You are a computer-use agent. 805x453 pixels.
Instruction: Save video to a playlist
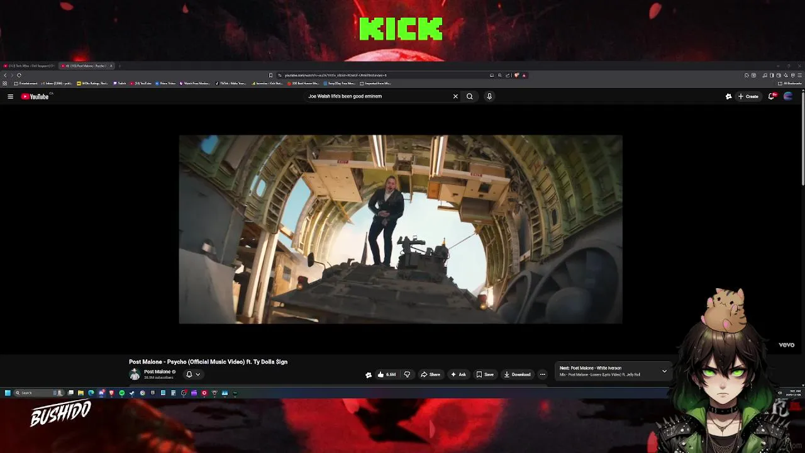(x=485, y=374)
